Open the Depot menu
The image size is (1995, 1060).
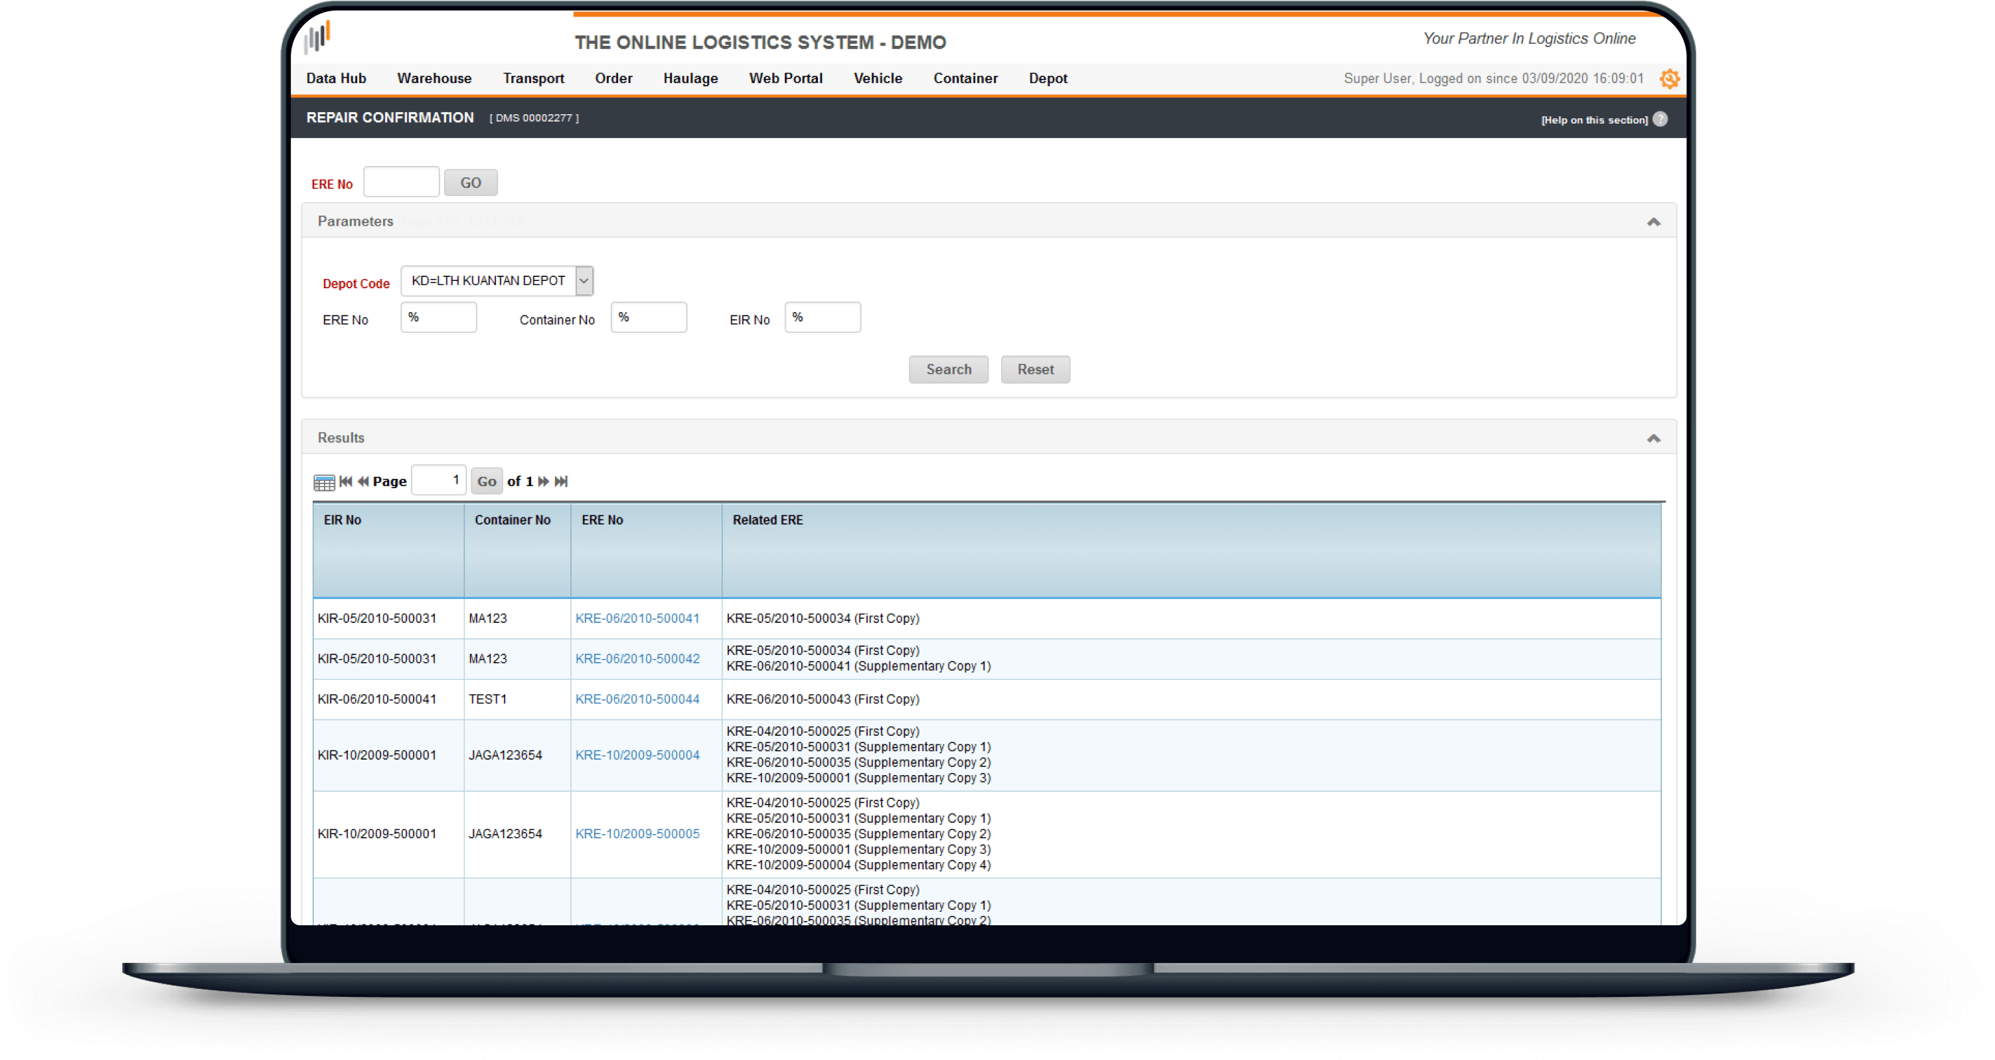click(x=1047, y=78)
